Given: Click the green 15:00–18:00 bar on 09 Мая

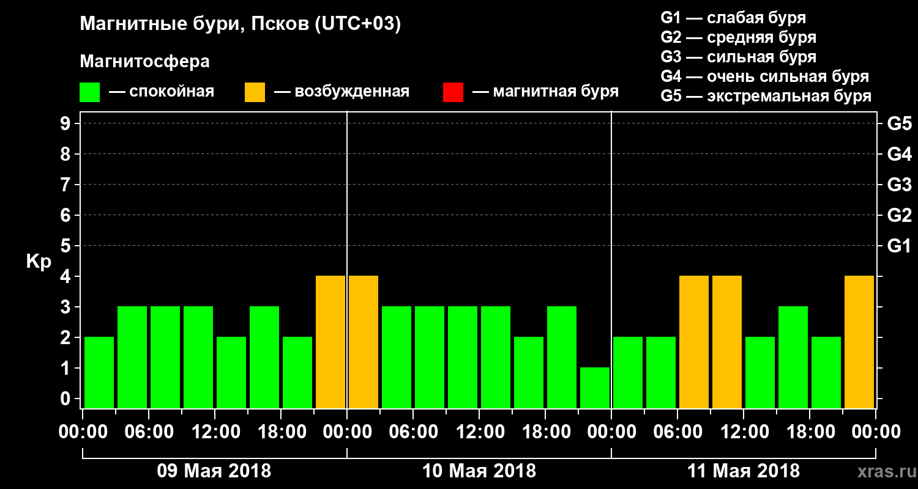Looking at the screenshot, I should coord(264,357).
